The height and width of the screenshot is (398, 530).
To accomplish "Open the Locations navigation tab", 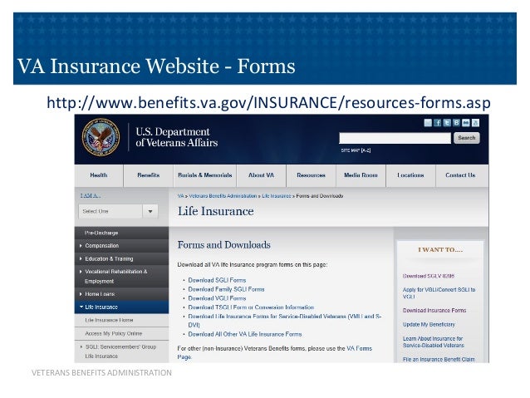I will [410, 175].
